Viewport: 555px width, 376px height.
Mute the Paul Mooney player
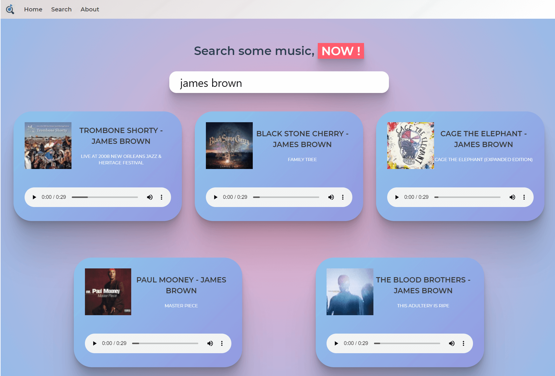click(x=210, y=343)
